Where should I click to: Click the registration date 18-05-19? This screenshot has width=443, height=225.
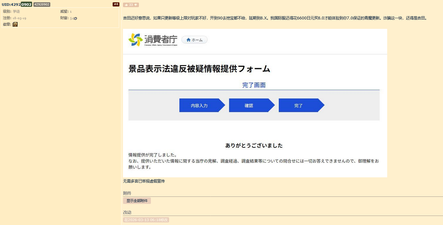pos(19,18)
